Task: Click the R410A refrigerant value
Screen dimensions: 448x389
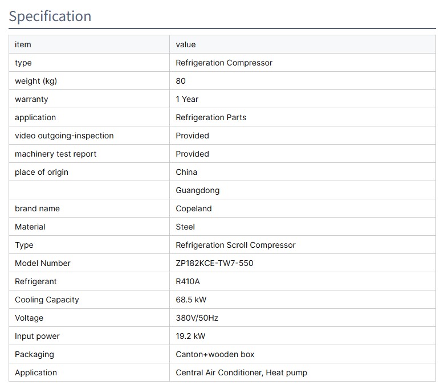Action: 188,281
